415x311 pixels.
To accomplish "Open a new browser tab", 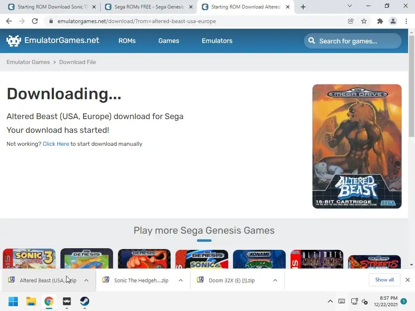I will pyautogui.click(x=303, y=7).
